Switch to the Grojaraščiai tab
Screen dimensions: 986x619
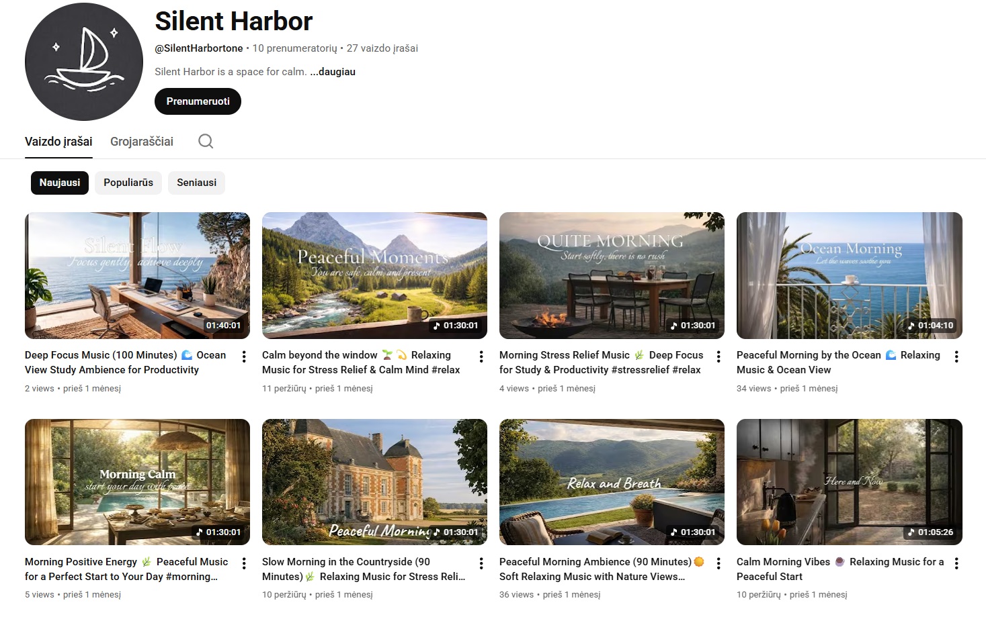click(x=142, y=142)
